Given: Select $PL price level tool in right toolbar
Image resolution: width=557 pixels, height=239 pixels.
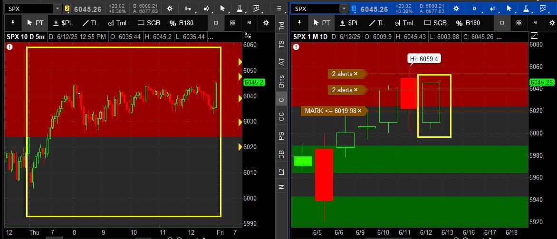Looking at the screenshot, I should coord(349,23).
